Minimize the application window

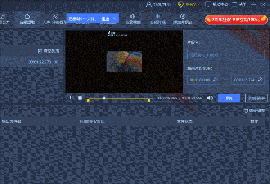coord(253,4)
